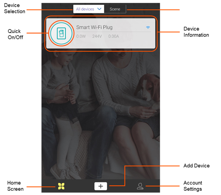Click the plug switch symbol inside circle

(61, 33)
